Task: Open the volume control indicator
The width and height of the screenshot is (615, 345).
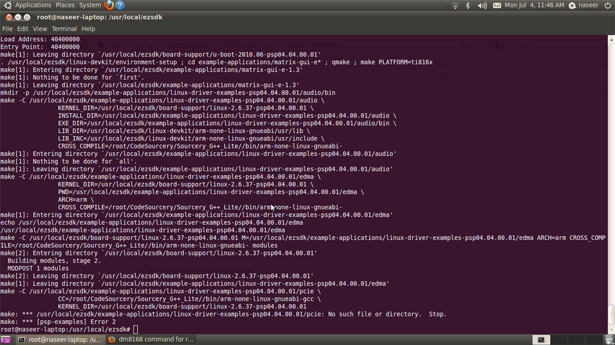Action: [482, 5]
